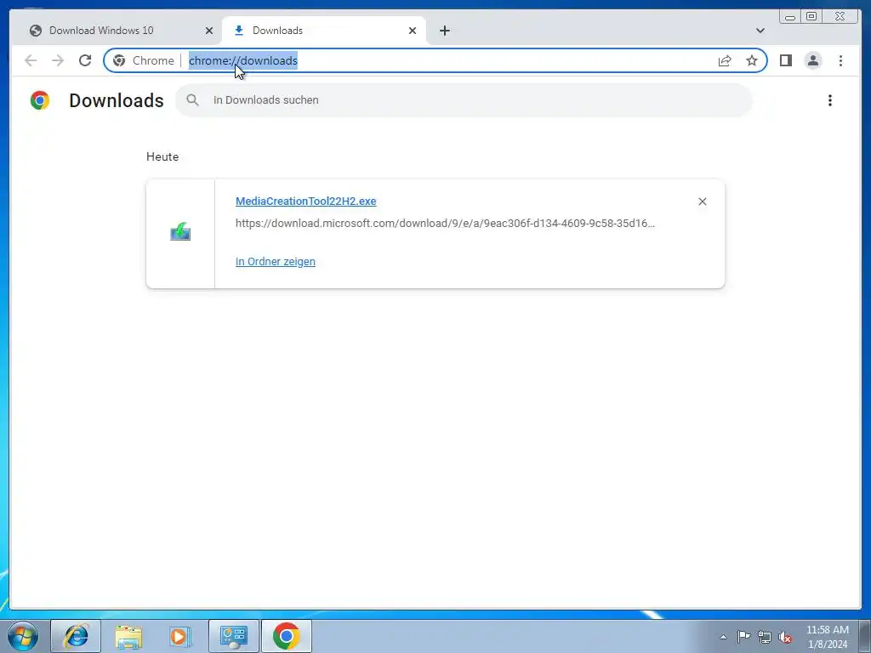Open the Action Center flag icon
This screenshot has width=871, height=653.
point(743,636)
